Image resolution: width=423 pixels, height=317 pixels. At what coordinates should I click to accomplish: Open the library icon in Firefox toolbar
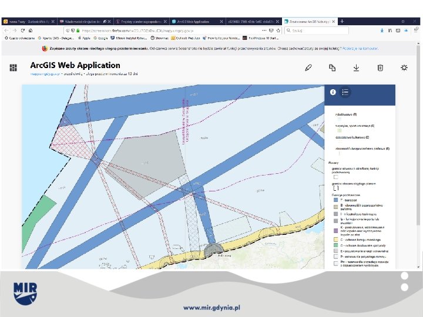pyautogui.click(x=390, y=31)
